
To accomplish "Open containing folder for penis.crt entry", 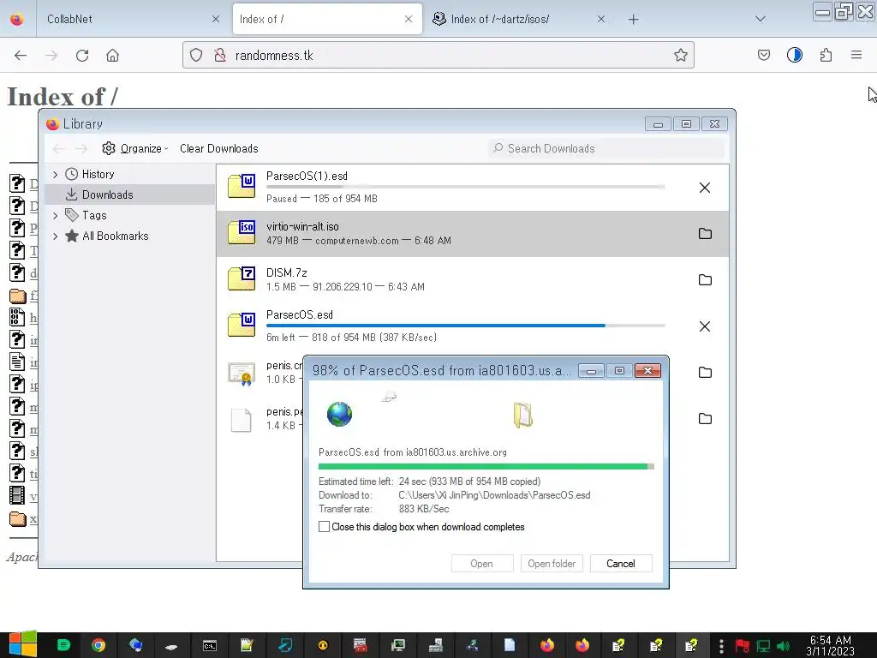I will click(x=705, y=372).
